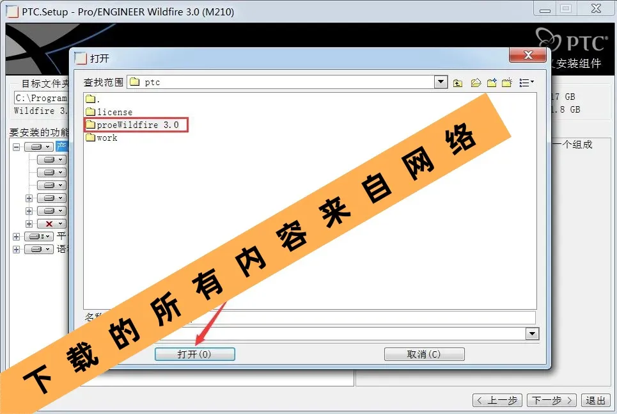Expand the tree node beside red X option
617x414 pixels.
(29, 224)
